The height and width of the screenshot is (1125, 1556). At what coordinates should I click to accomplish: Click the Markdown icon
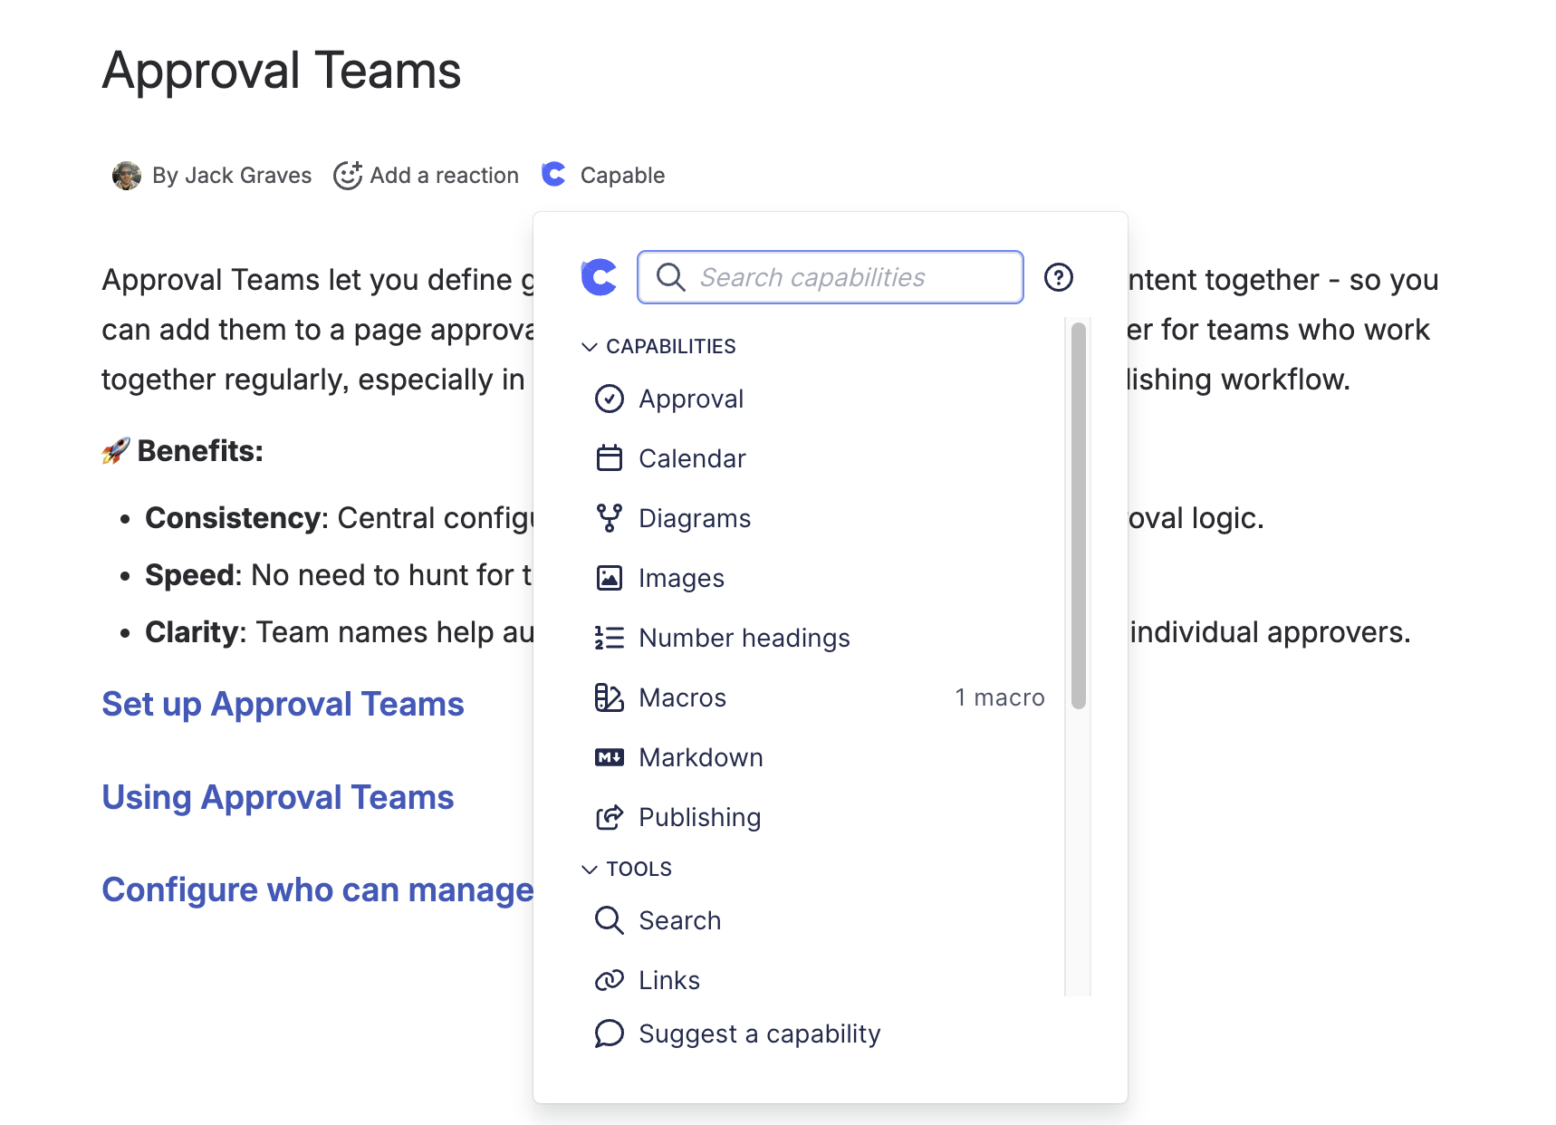coord(609,757)
